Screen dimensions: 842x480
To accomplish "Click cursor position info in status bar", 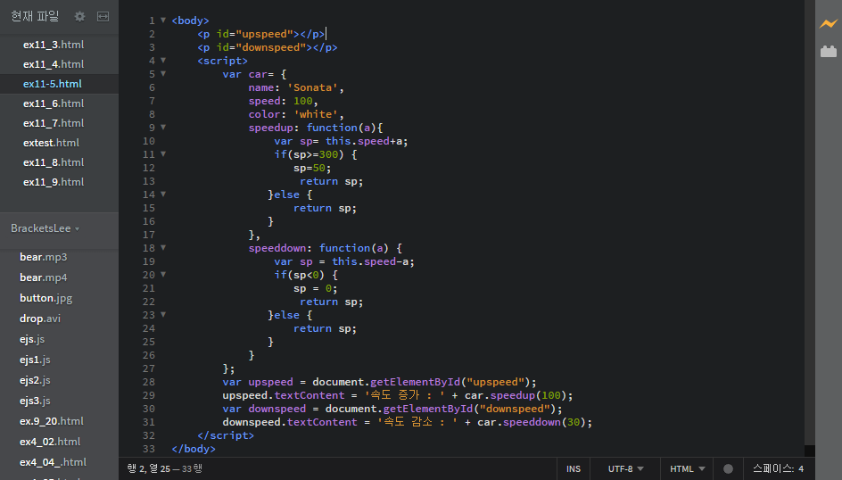I will click(x=164, y=468).
